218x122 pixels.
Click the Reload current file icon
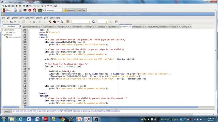tap(29, 22)
